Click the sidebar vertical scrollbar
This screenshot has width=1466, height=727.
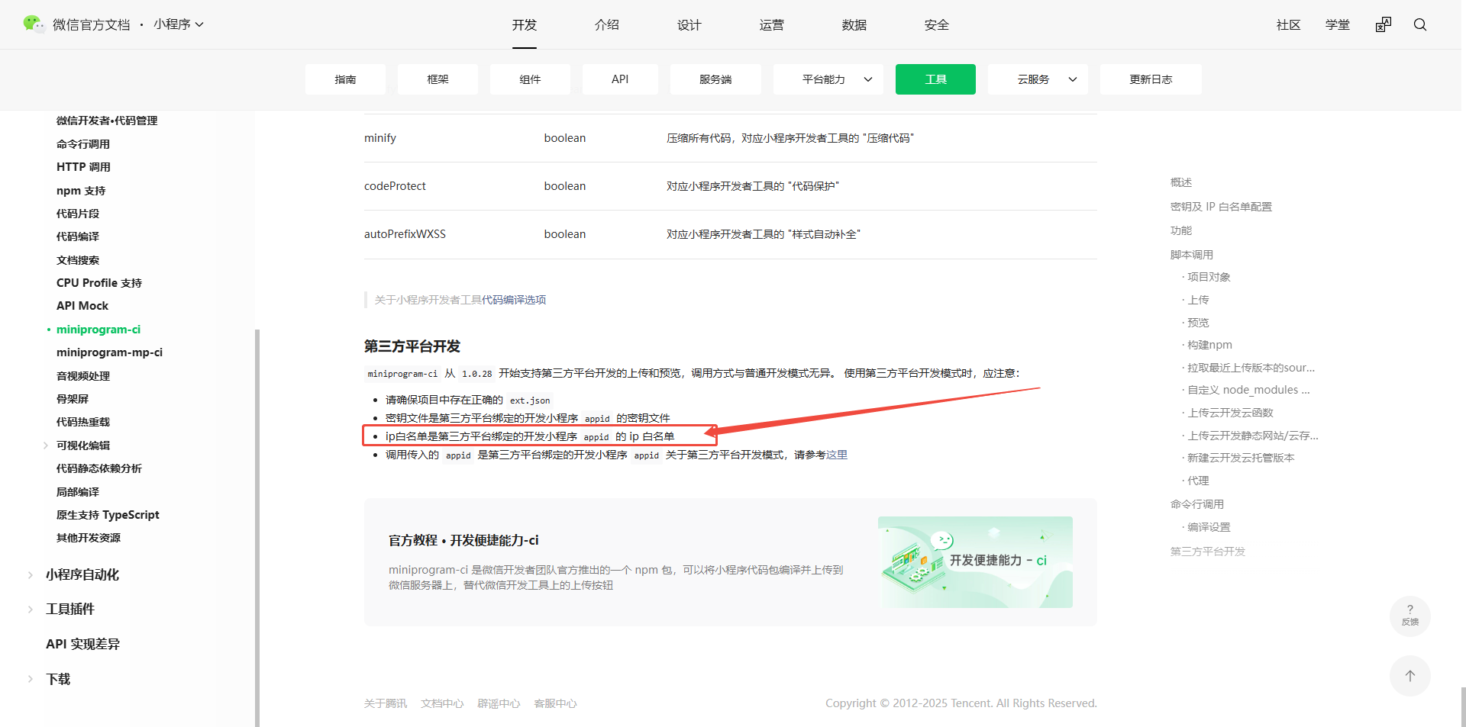click(x=257, y=528)
